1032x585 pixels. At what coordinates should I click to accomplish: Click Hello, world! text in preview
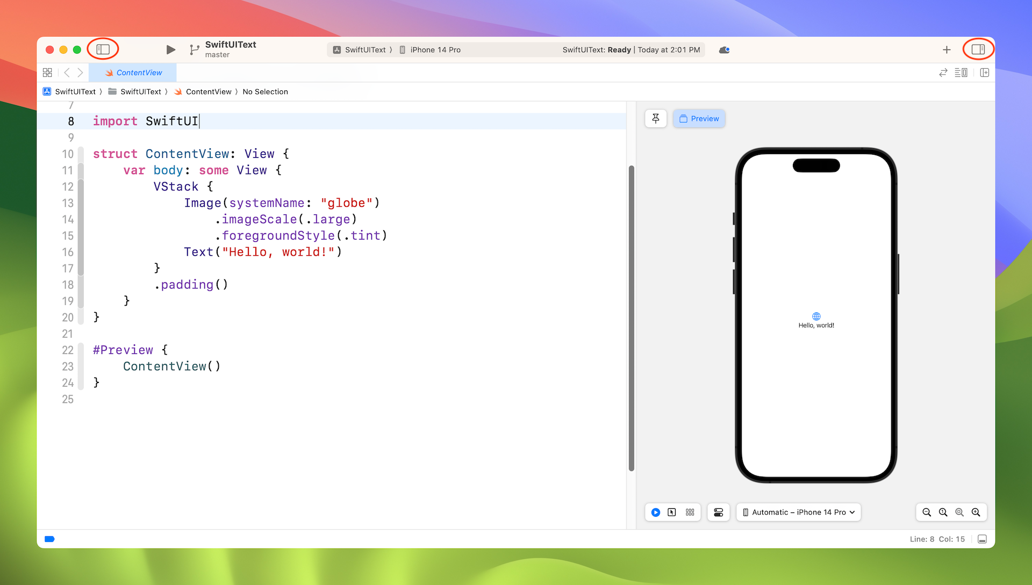click(x=816, y=325)
